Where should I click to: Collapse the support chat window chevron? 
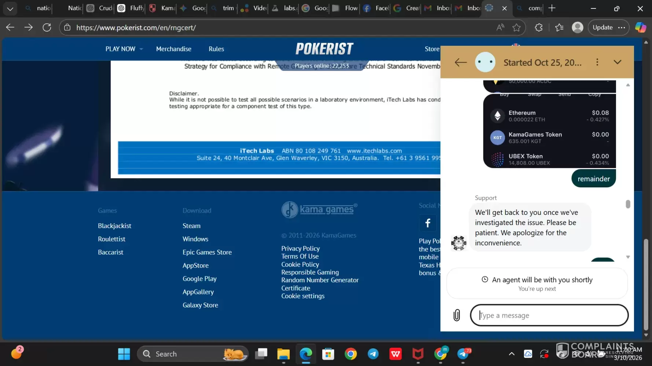coord(618,62)
